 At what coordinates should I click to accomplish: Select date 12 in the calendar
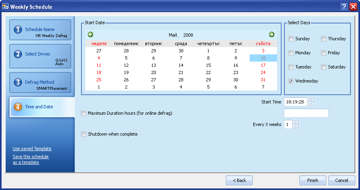coord(126,65)
